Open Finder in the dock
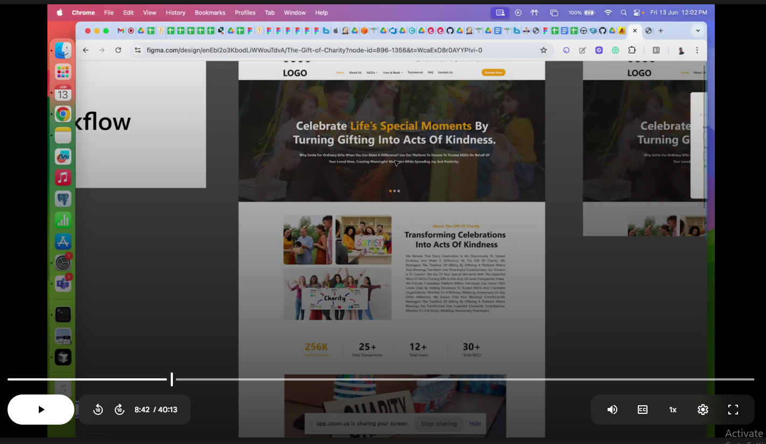 (x=63, y=51)
